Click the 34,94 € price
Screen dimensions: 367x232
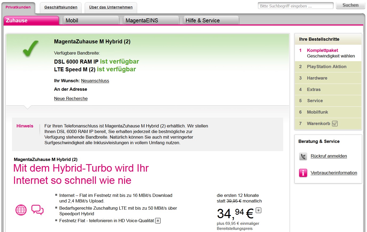235,214
